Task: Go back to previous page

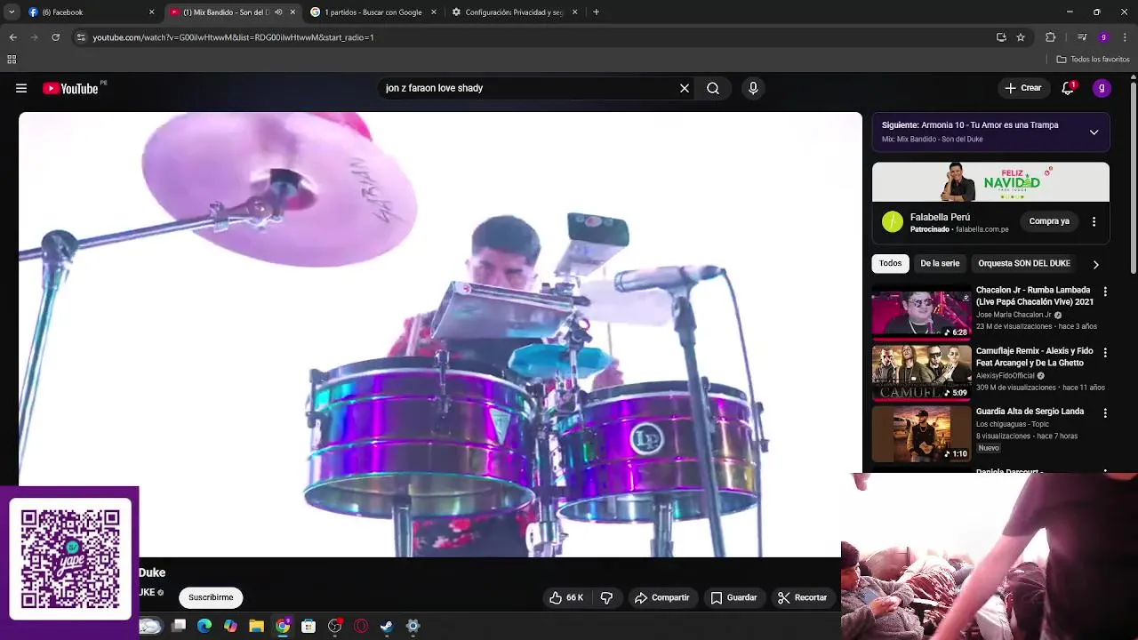Action: pos(12,37)
